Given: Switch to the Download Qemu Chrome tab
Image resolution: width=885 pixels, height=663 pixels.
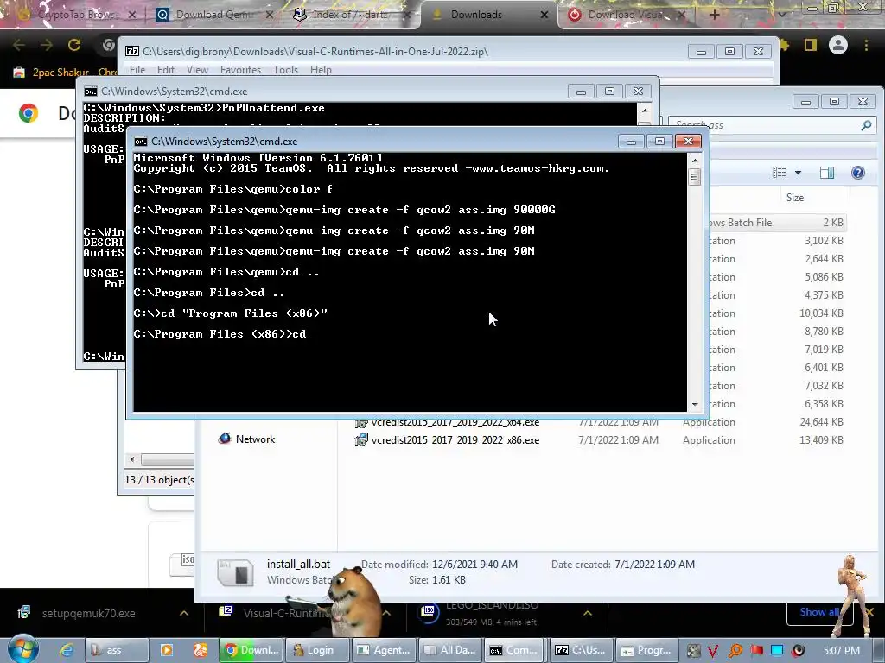Looking at the screenshot, I should [213, 15].
